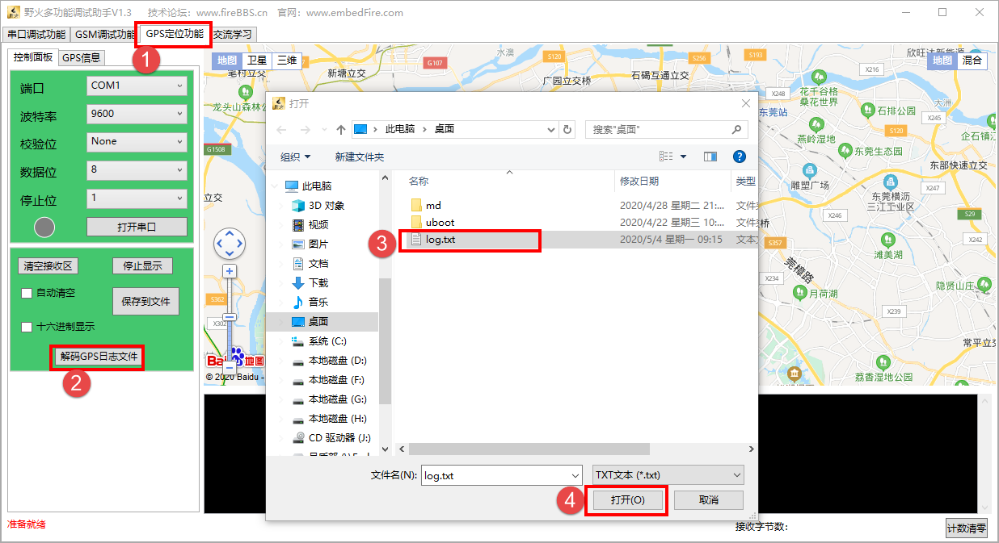
Task: Select 文档 folder in navigation tree
Action: (x=318, y=264)
